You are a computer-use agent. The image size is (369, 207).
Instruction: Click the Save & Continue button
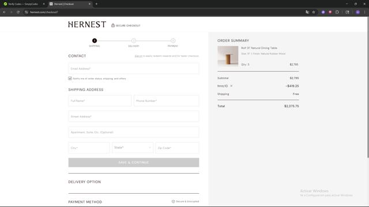[134, 162]
